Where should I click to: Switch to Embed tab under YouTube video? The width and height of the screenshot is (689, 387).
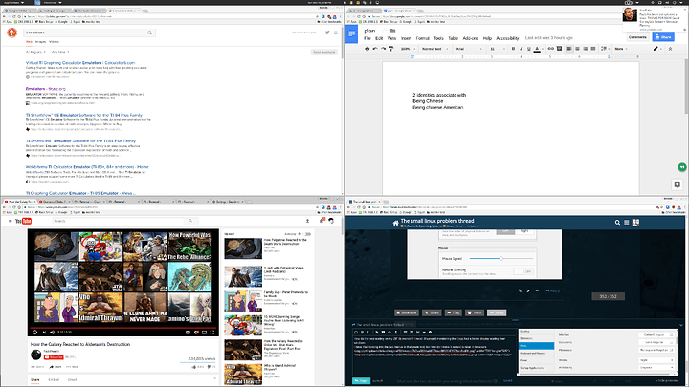coord(54,379)
